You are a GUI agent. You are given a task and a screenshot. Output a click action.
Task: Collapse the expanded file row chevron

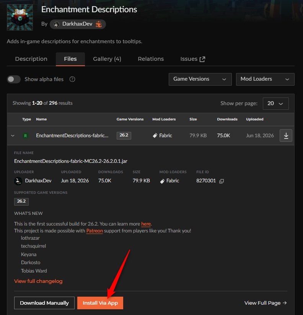click(13, 136)
